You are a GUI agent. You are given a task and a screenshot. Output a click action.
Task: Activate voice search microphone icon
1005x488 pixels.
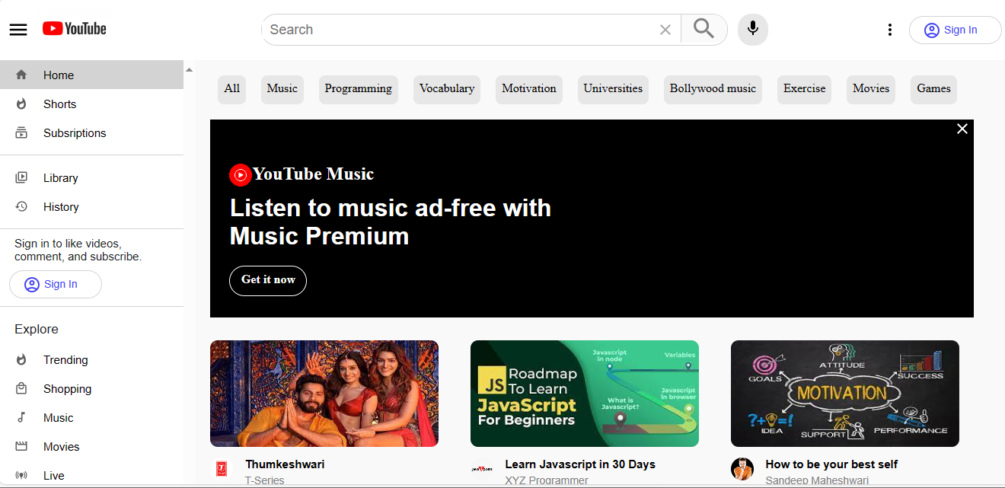[x=752, y=30]
